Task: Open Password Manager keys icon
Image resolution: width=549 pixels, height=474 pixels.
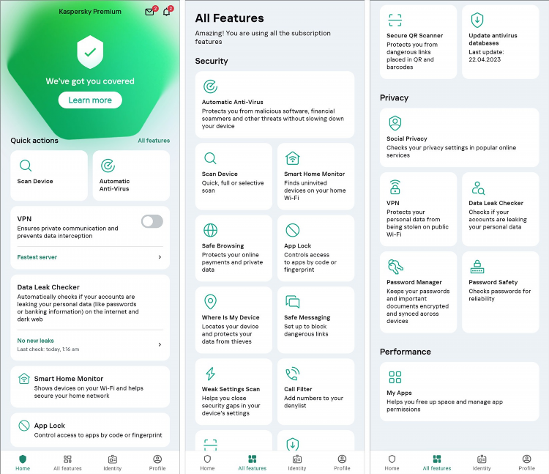Action: tap(395, 267)
